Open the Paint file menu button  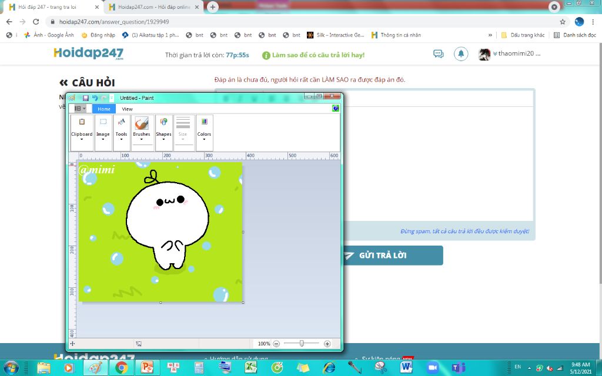coord(80,109)
